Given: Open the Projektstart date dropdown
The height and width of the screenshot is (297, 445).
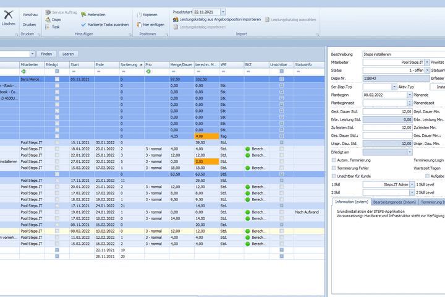Looking at the screenshot, I should click(x=222, y=12).
